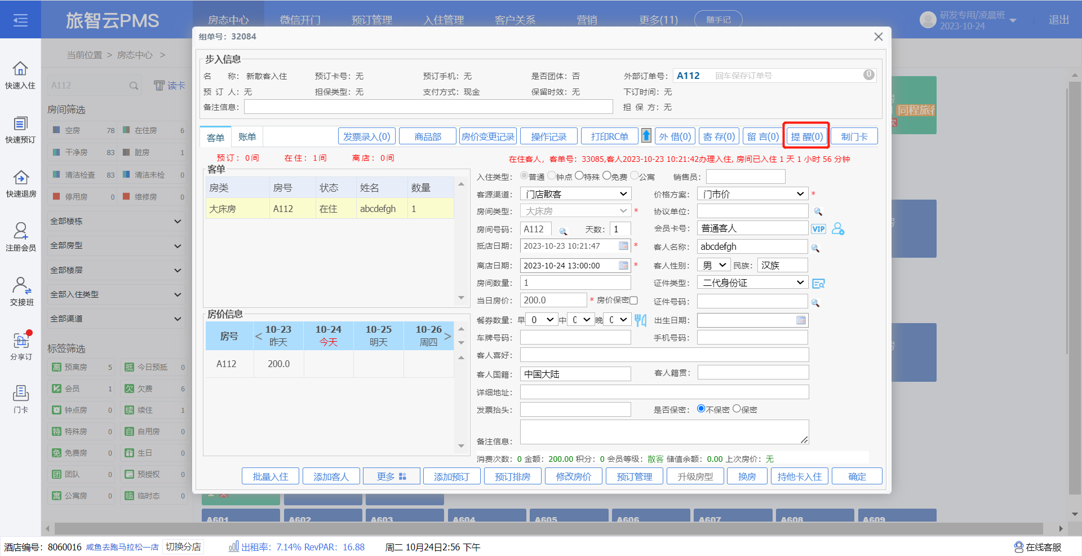Click 修改房价 button

click(573, 476)
